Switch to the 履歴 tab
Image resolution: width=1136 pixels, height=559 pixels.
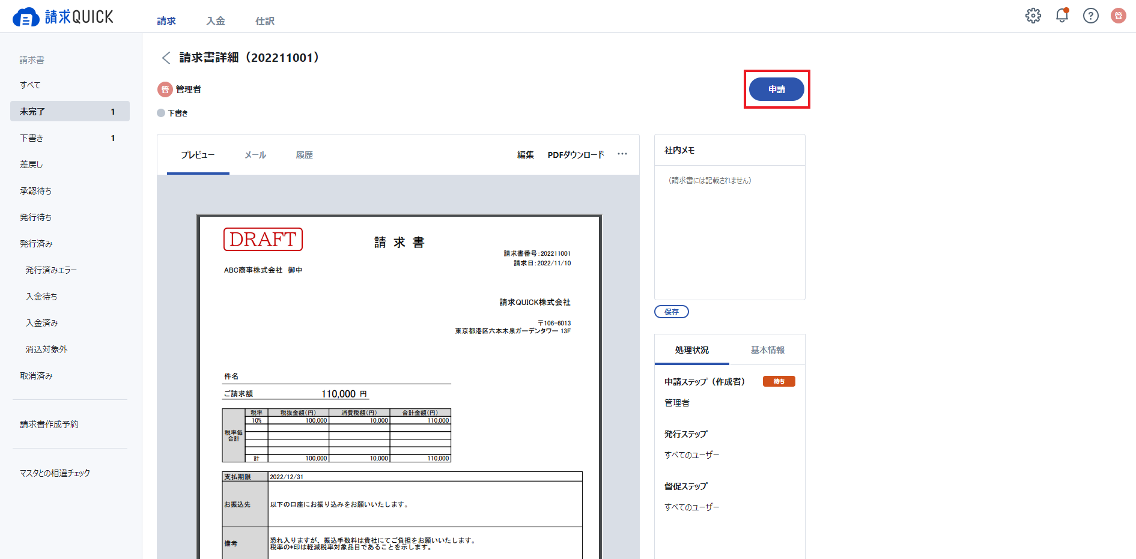pos(304,155)
